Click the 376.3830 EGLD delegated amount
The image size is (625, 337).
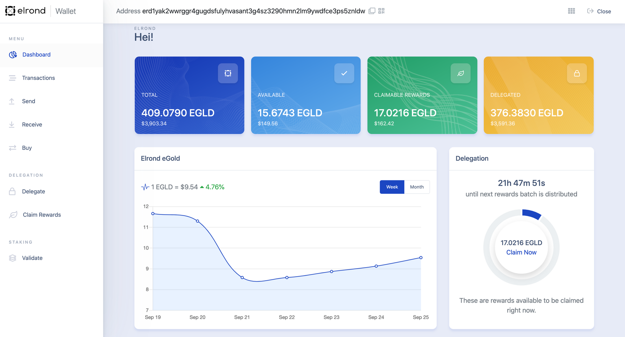[527, 113]
